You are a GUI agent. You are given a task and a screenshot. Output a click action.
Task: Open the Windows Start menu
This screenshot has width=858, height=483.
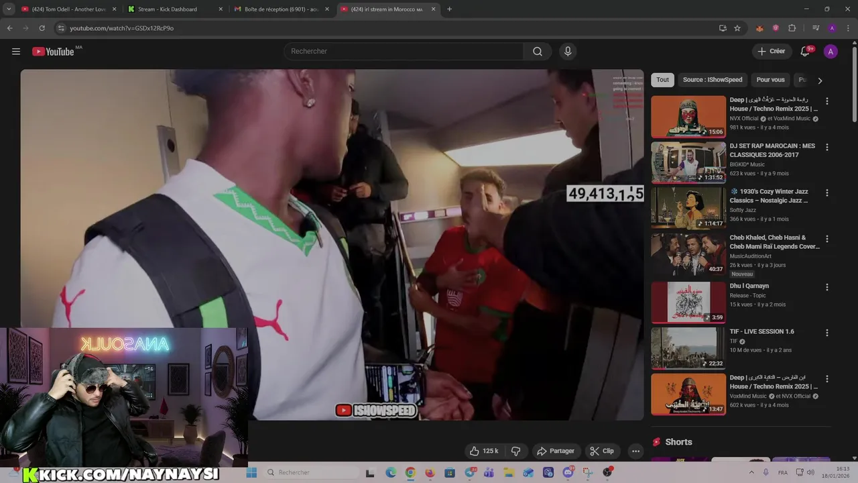251,472
